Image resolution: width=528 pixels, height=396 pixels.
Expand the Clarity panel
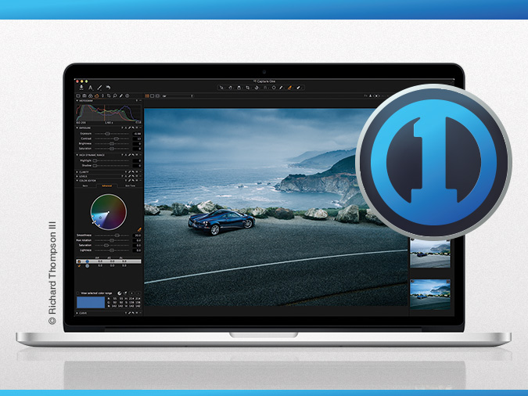[x=77, y=171]
